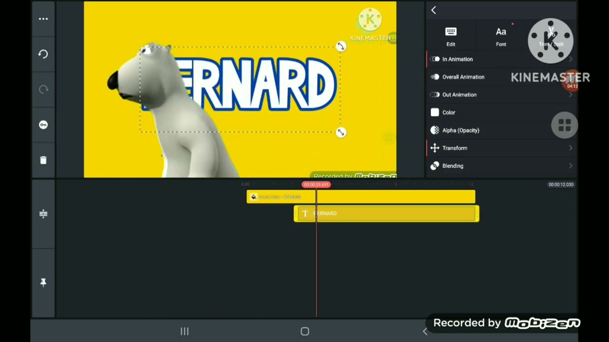The image size is (609, 342).
Task: Tap the Android home button
Action: (305, 332)
